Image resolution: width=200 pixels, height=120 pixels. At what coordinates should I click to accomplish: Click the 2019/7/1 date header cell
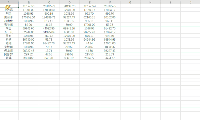click(x=29, y=6)
